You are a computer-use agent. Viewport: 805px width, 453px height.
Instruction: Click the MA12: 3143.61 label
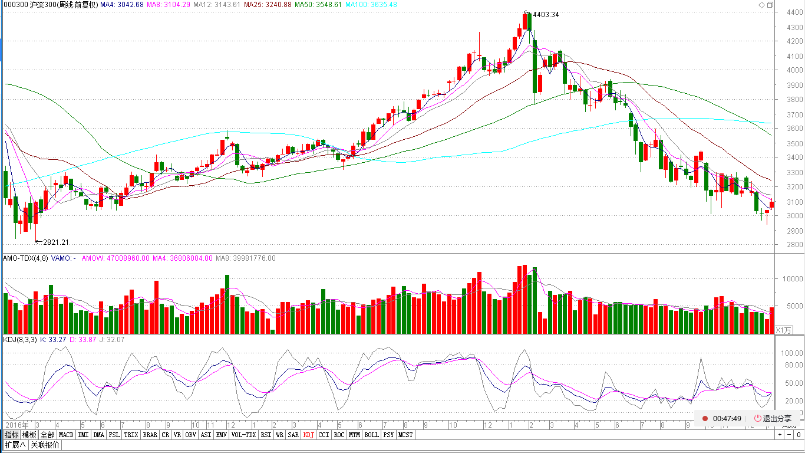(x=217, y=5)
